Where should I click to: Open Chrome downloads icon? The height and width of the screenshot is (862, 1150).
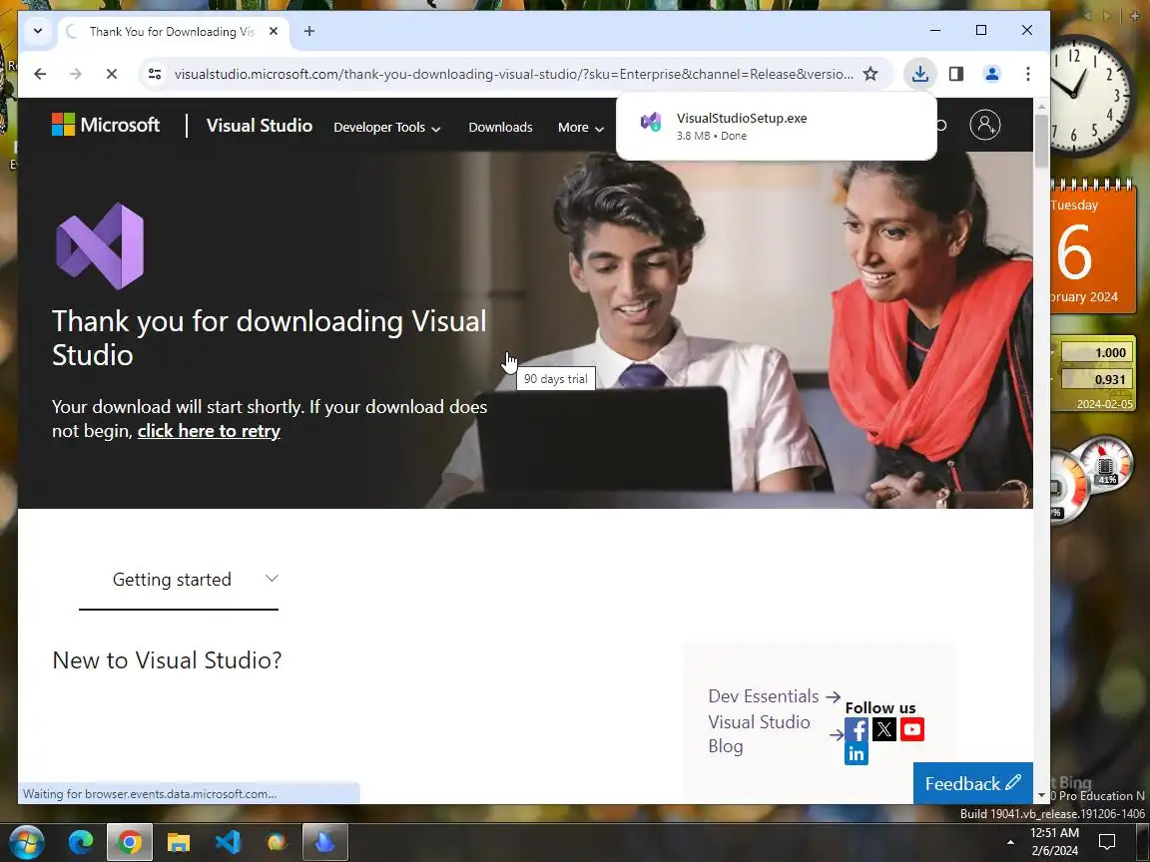(919, 74)
